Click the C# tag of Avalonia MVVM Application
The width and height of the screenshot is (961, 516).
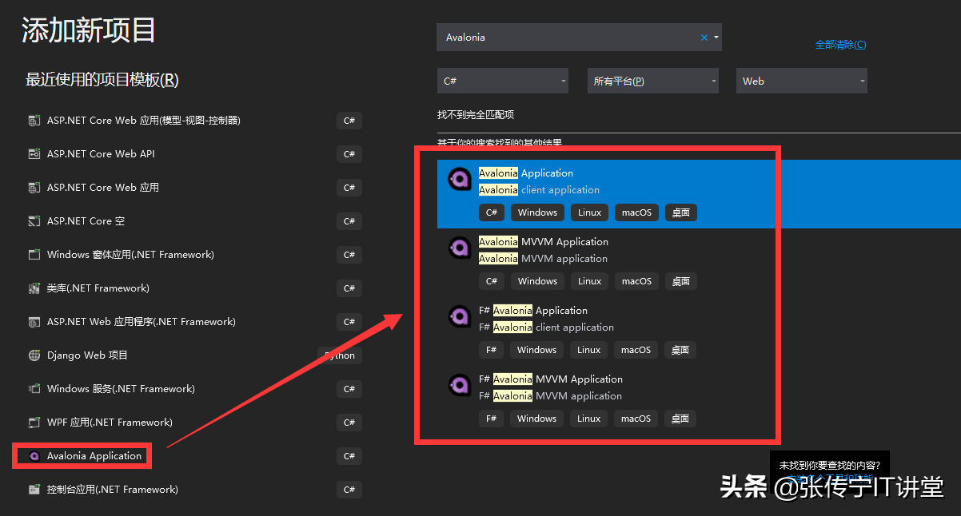click(x=492, y=281)
